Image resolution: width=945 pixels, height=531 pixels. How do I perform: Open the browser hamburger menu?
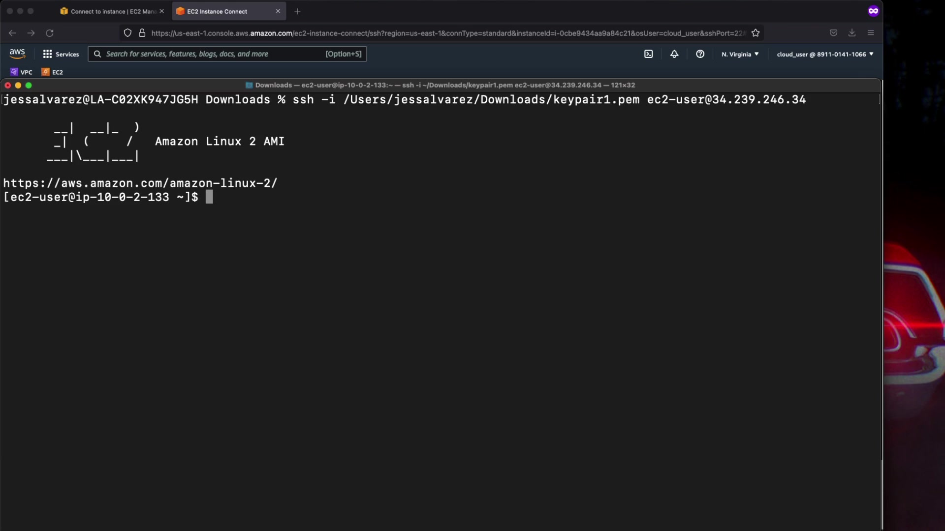click(871, 33)
